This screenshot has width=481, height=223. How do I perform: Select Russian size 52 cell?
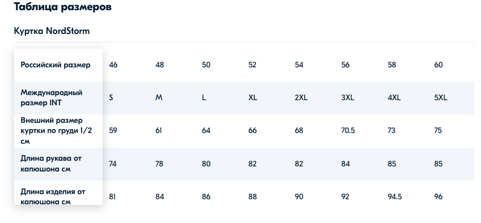[x=253, y=65]
